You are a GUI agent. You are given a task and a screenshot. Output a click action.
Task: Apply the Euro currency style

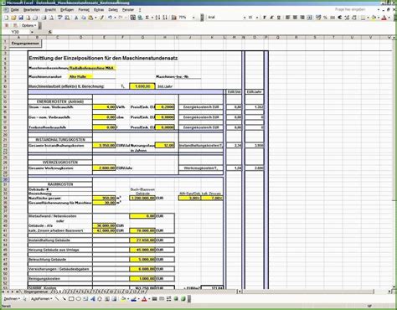340,18
